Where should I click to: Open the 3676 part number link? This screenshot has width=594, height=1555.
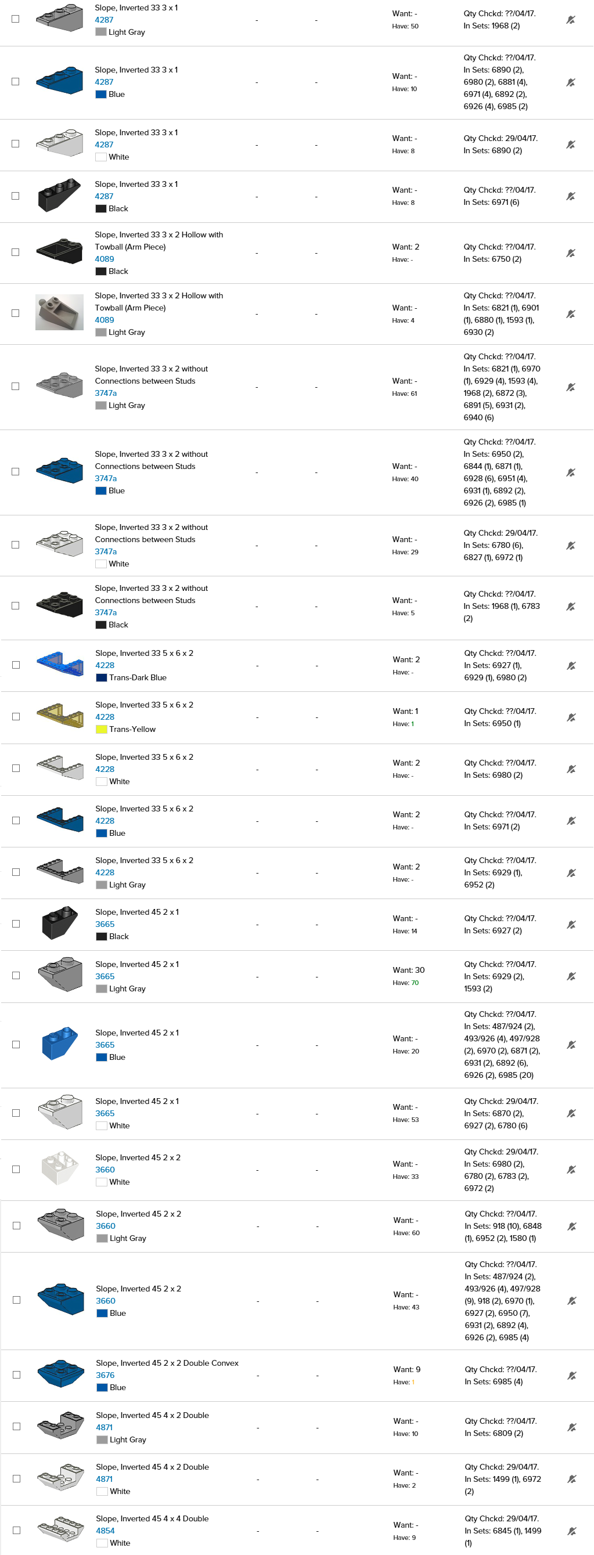(x=105, y=1375)
